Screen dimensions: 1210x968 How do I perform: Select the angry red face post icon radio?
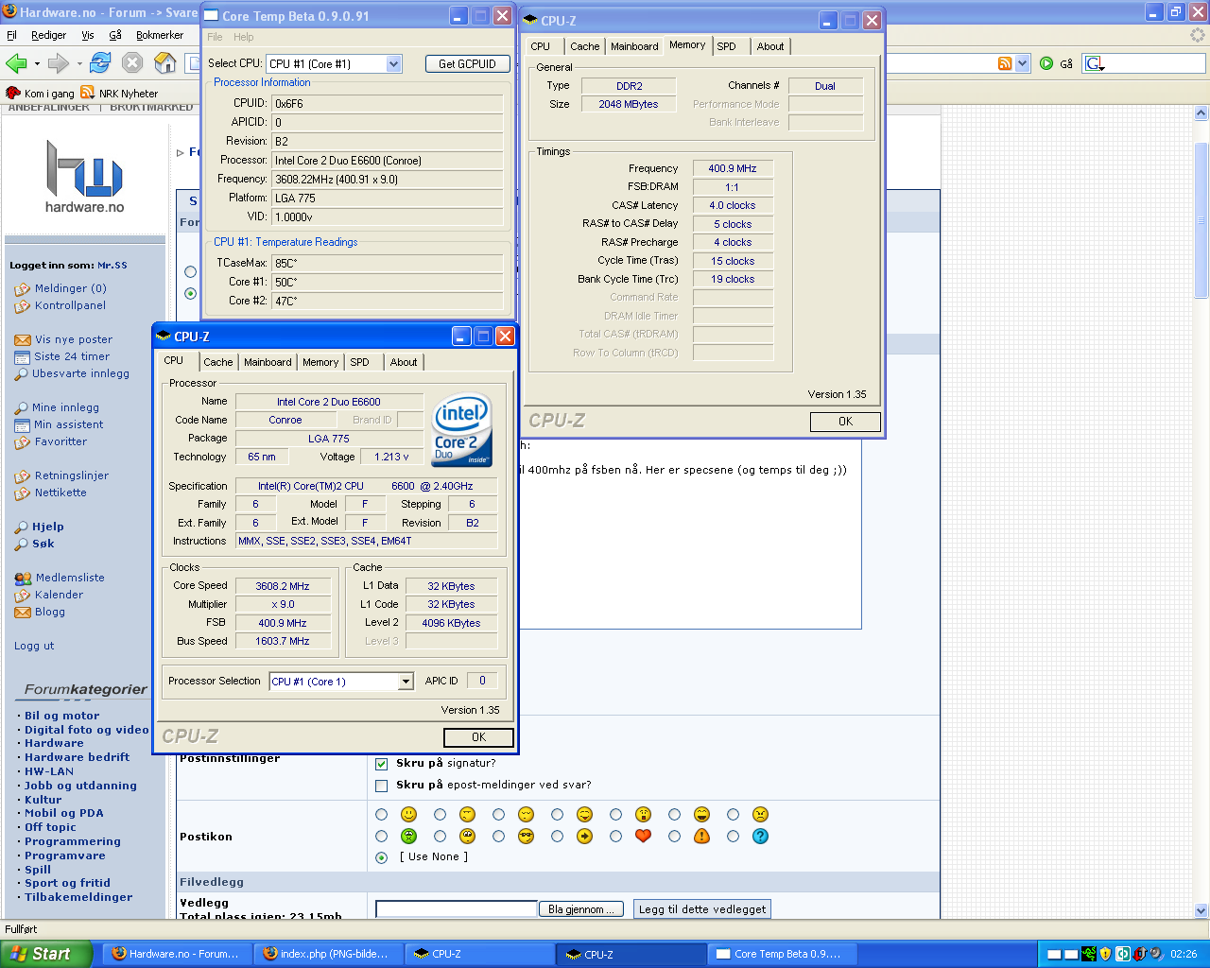733,814
